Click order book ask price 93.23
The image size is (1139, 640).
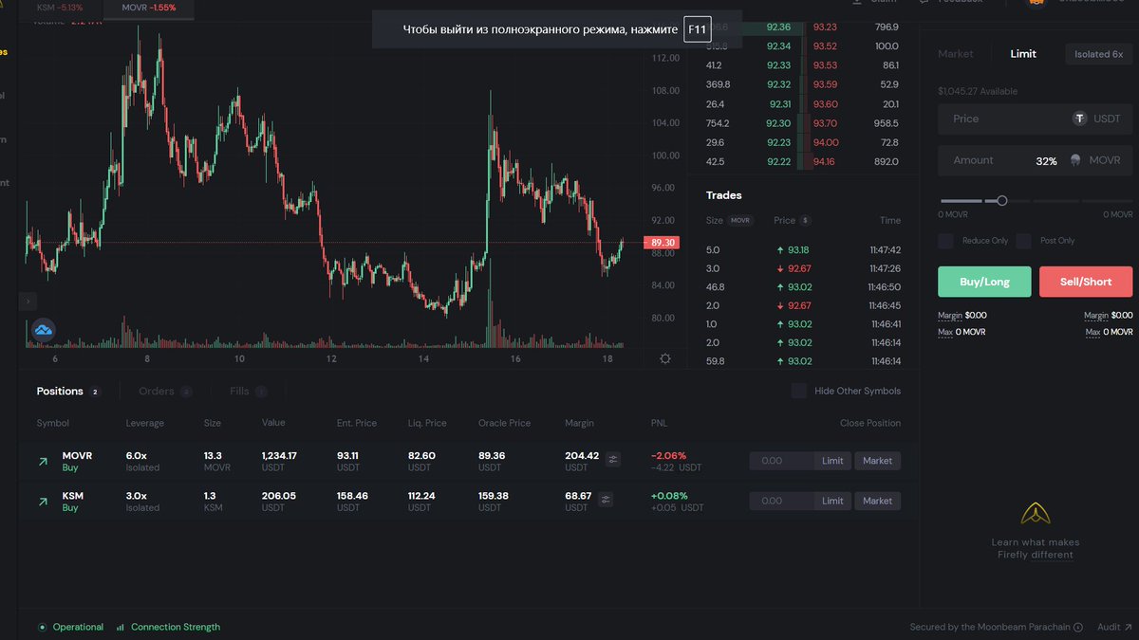pos(825,27)
